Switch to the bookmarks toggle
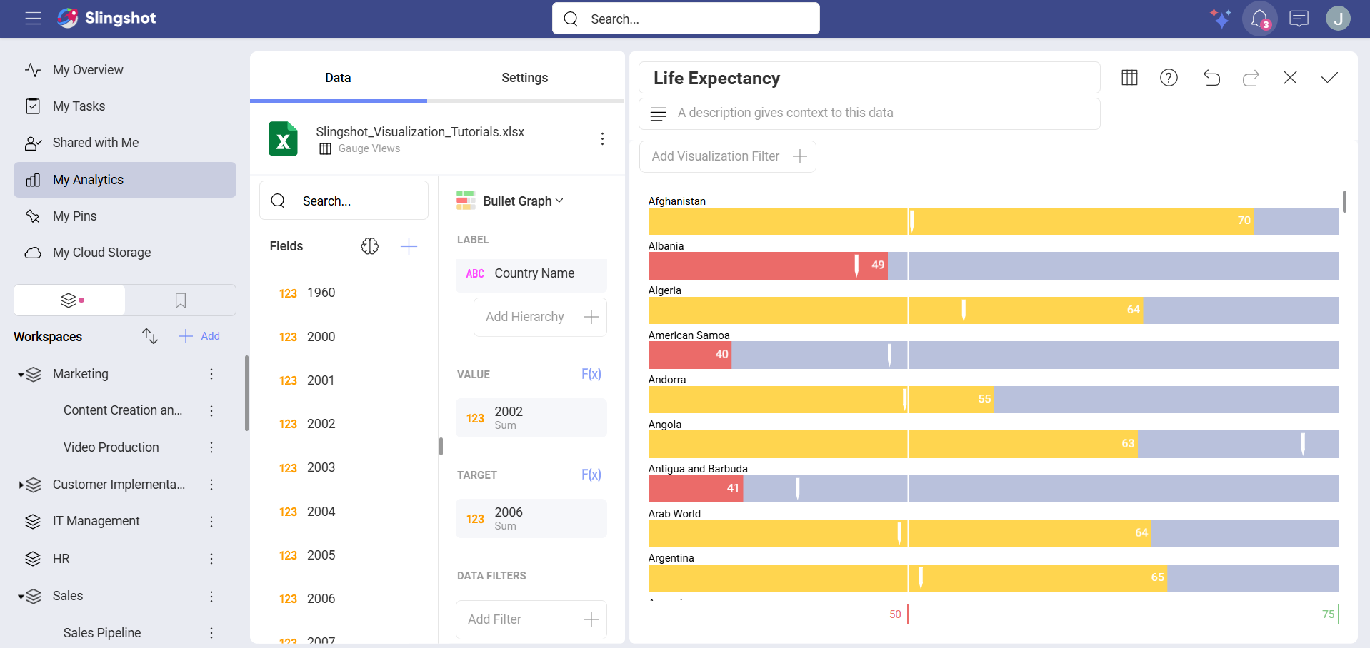This screenshot has height=648, width=1370. (181, 300)
